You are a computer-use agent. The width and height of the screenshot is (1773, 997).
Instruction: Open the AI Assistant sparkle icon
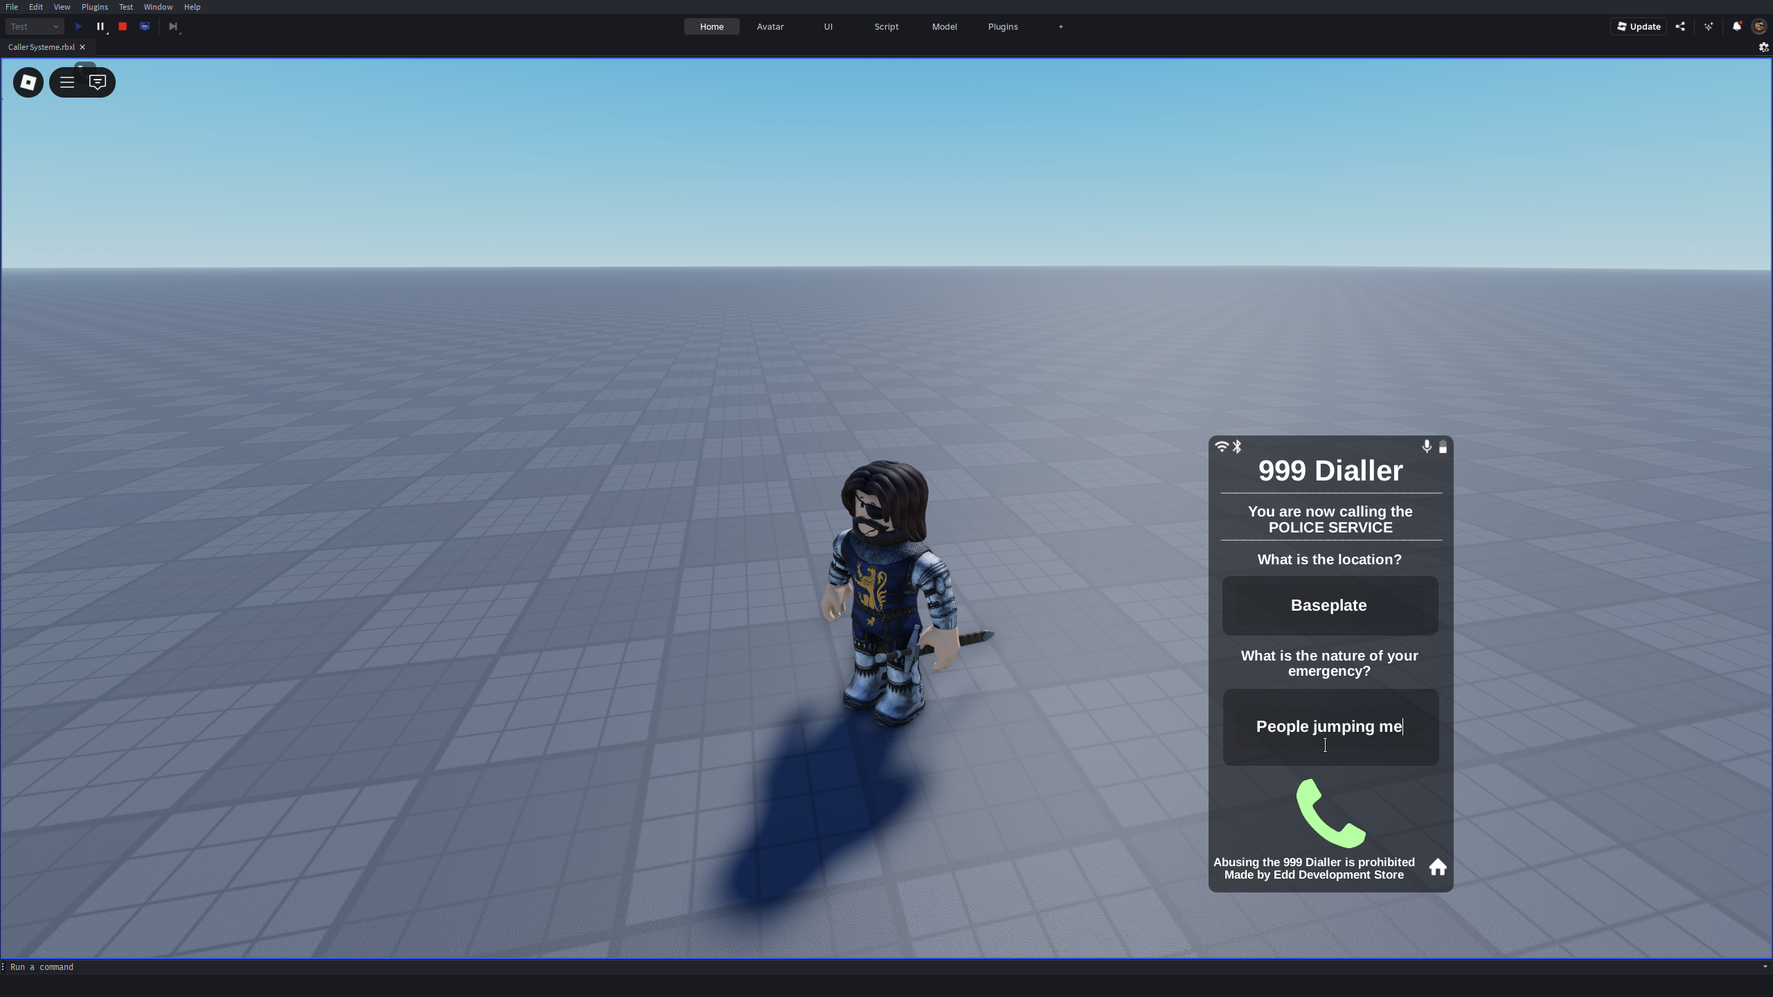[1708, 26]
